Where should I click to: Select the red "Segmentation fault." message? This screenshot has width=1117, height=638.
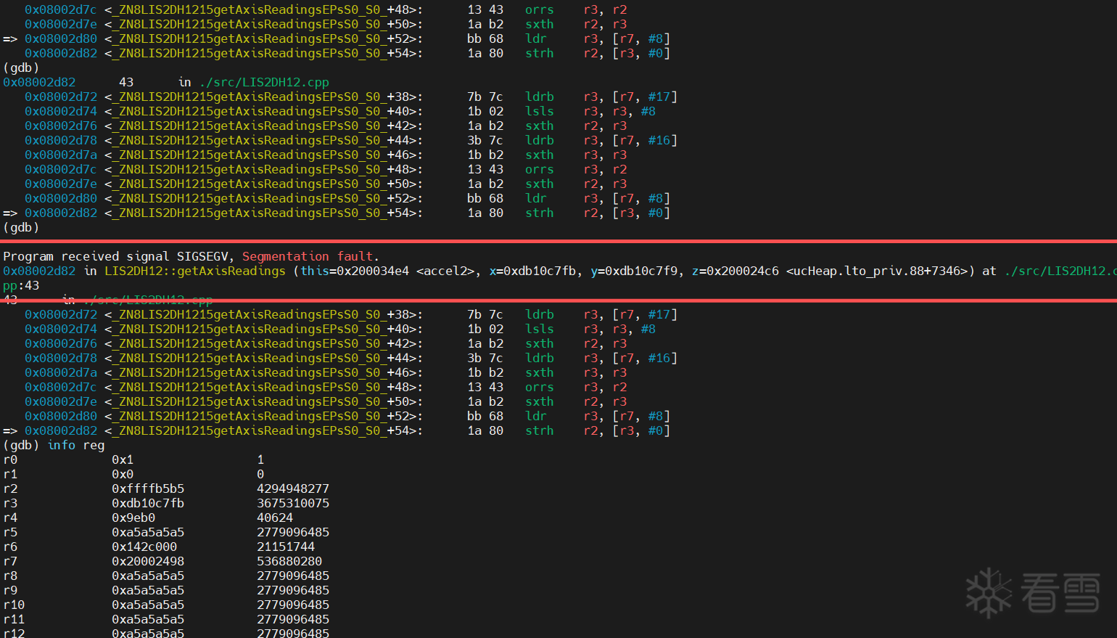311,256
